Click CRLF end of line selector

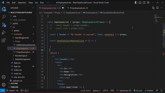(112, 91)
